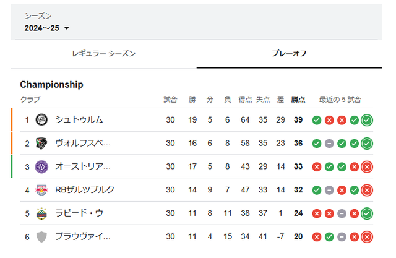This screenshot has width=396, height=258.
Task: Open the 2024〜25 season dropdown
Action: (x=47, y=28)
